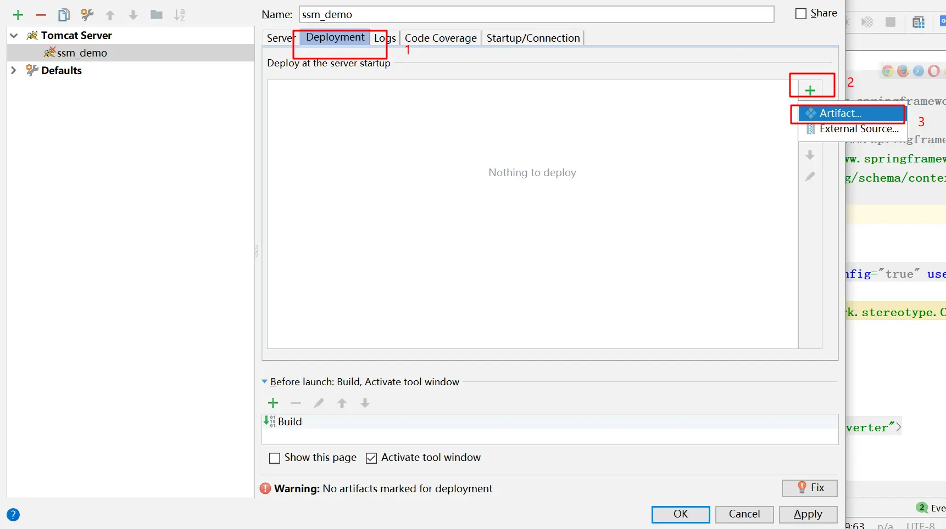Viewport: 946px width, 529px height.
Task: Click the Apply button
Action: point(808,514)
